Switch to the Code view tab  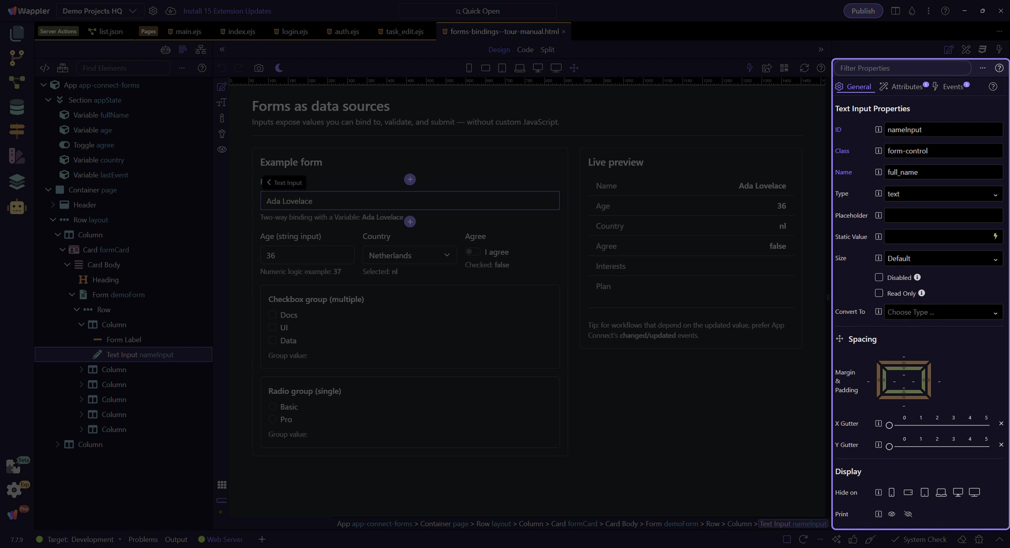[524, 50]
